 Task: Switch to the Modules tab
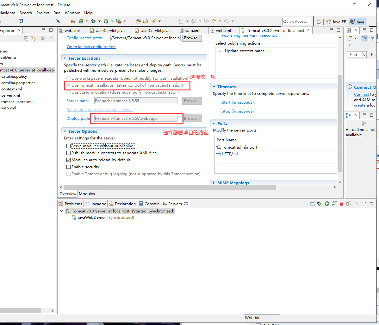pyautogui.click(x=87, y=194)
